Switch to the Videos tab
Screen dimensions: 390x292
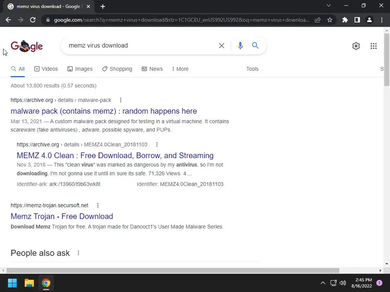click(46, 69)
